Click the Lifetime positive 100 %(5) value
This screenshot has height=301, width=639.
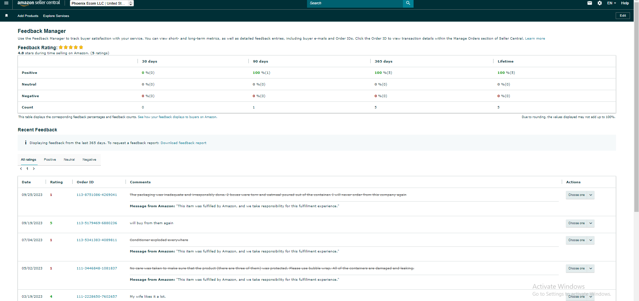point(506,73)
